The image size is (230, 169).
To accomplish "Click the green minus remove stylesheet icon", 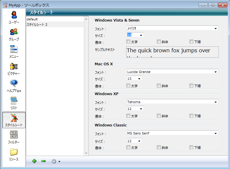I will [x=44, y=161].
